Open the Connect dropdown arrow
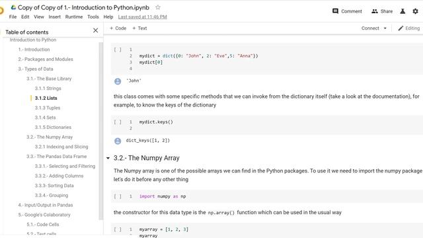 pos(385,28)
